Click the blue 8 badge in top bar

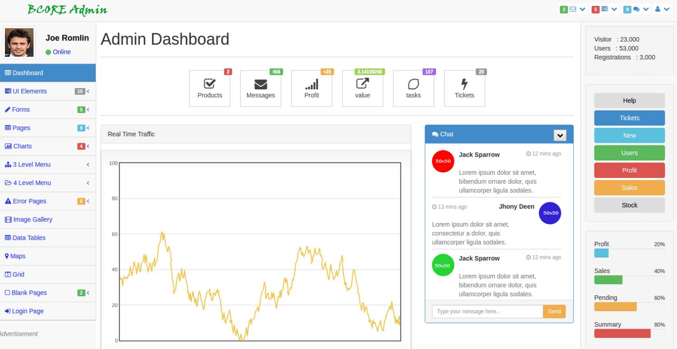pyautogui.click(x=627, y=9)
